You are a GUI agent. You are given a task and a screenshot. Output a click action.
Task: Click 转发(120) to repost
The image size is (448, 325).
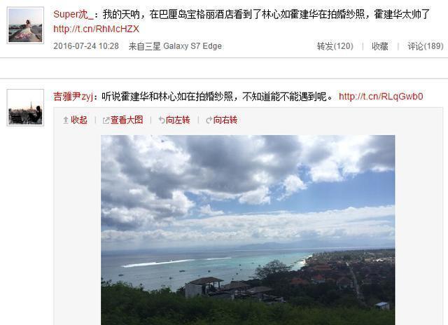pos(335,46)
